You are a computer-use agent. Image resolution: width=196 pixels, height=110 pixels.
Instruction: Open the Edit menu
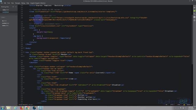[5, 3]
